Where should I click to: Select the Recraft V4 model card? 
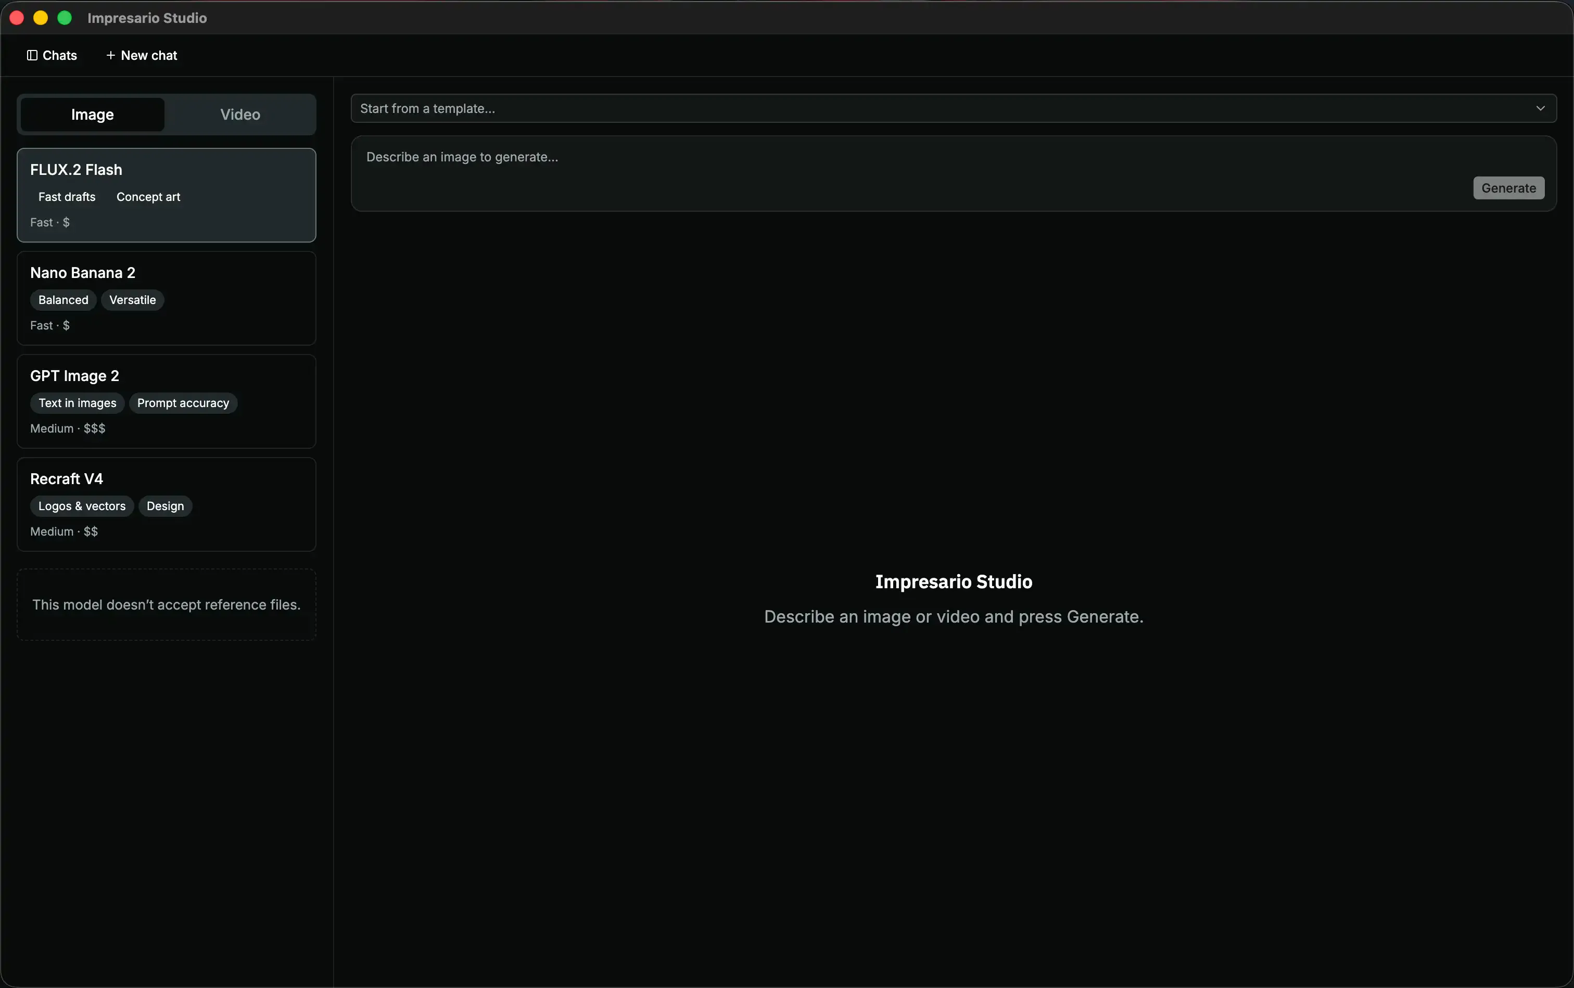tap(167, 504)
